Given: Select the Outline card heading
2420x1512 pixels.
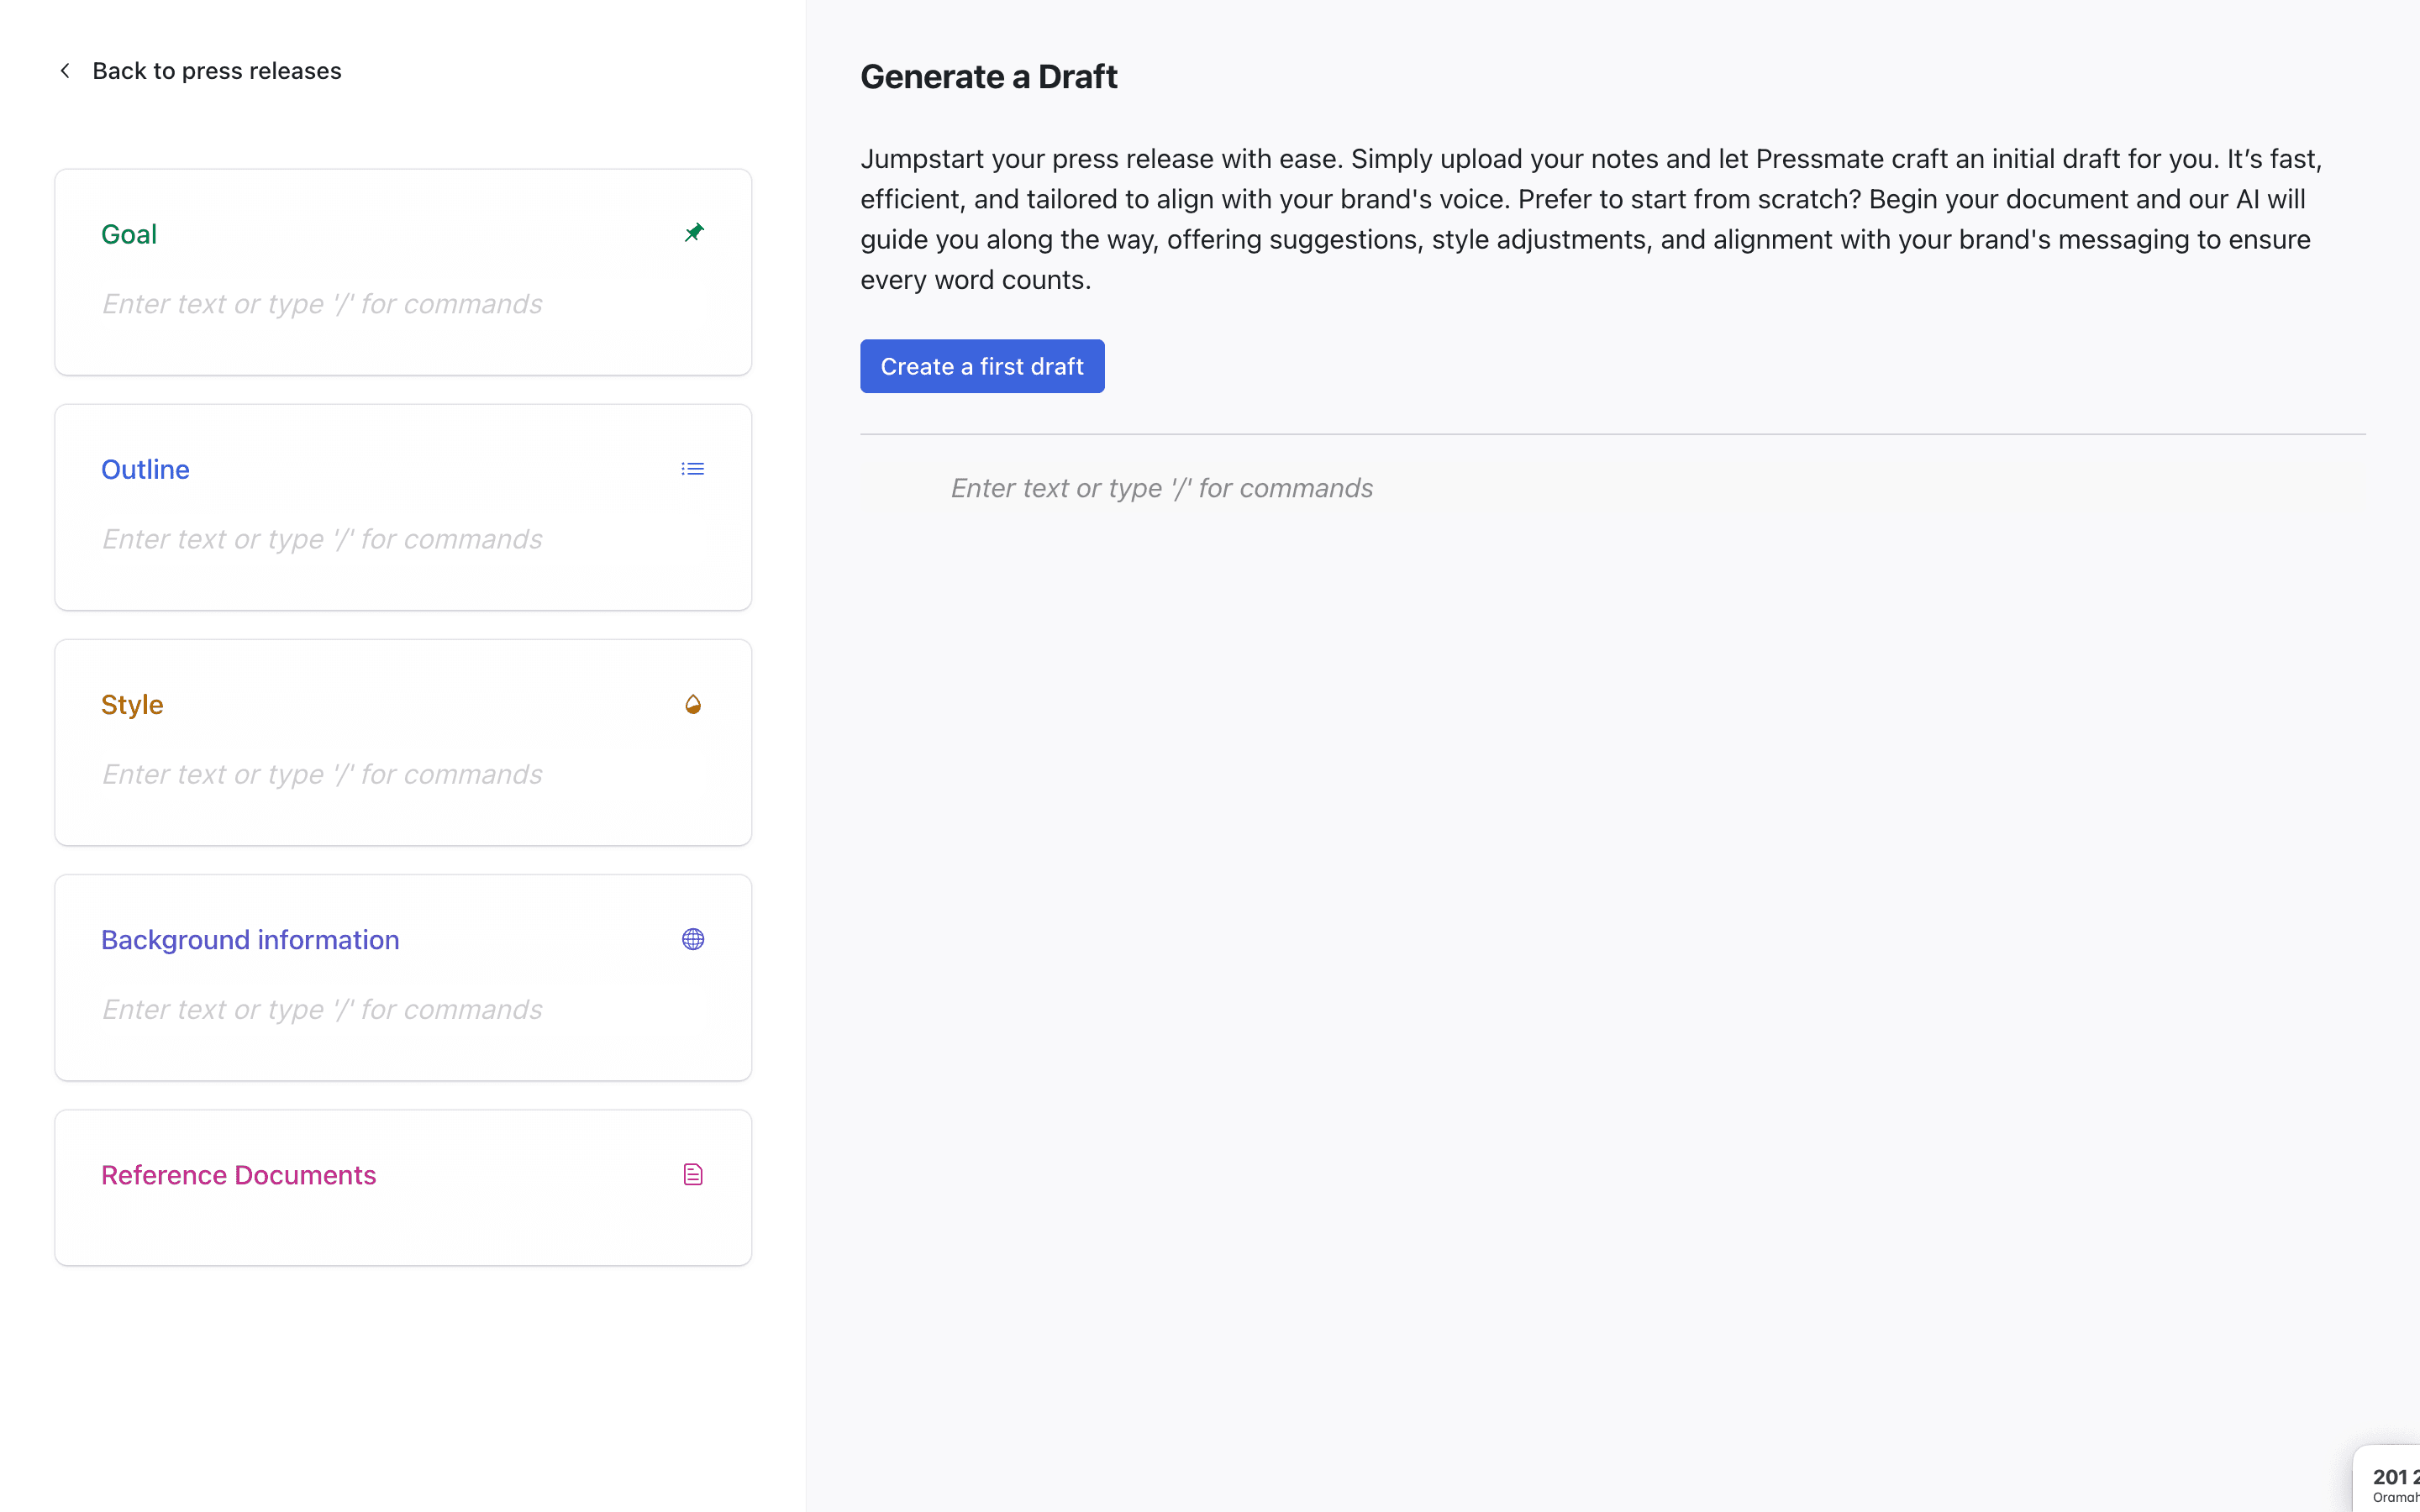Looking at the screenshot, I should tap(145, 469).
